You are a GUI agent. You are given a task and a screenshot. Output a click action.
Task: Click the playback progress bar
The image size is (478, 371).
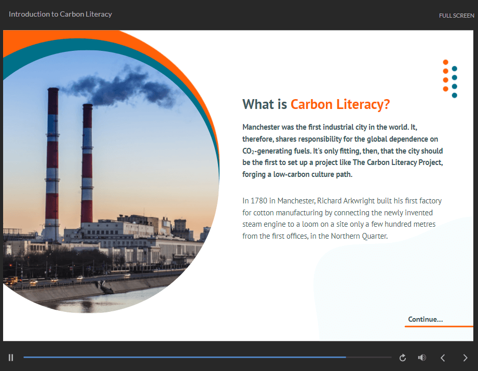[x=207, y=358]
